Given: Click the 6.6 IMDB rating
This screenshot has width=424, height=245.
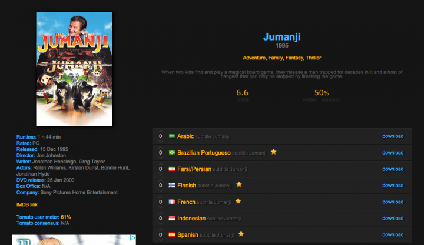Looking at the screenshot, I should pyautogui.click(x=242, y=93).
